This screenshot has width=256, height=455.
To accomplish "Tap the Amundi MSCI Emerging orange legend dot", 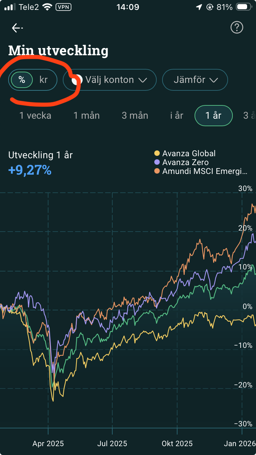I will [157, 171].
